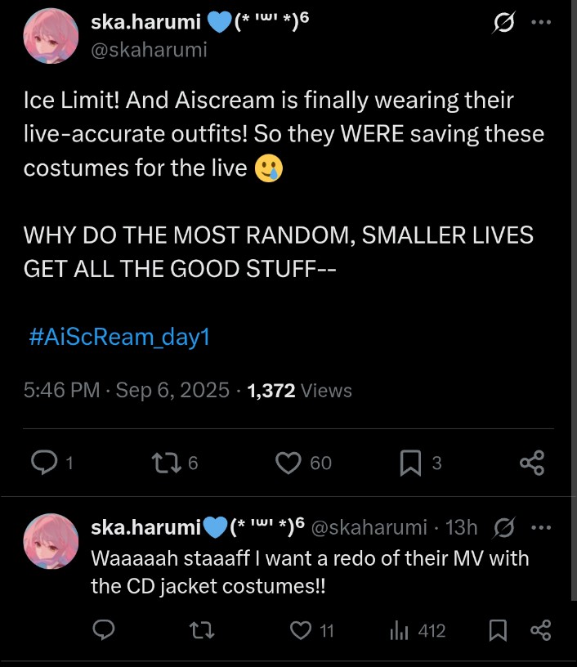Open #AiScReam_day1 hashtag link
This screenshot has width=577, height=667.
pyautogui.click(x=120, y=338)
